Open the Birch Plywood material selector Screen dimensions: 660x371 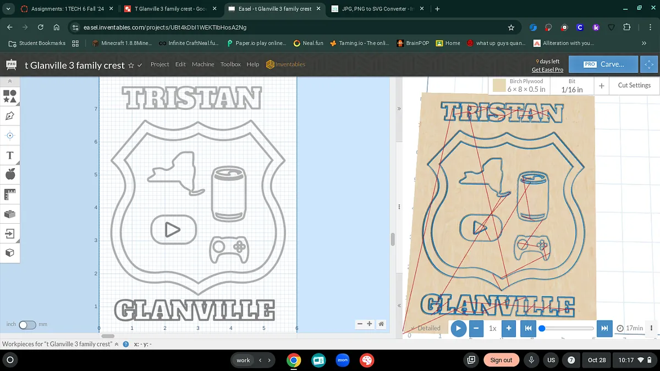tap(519, 85)
